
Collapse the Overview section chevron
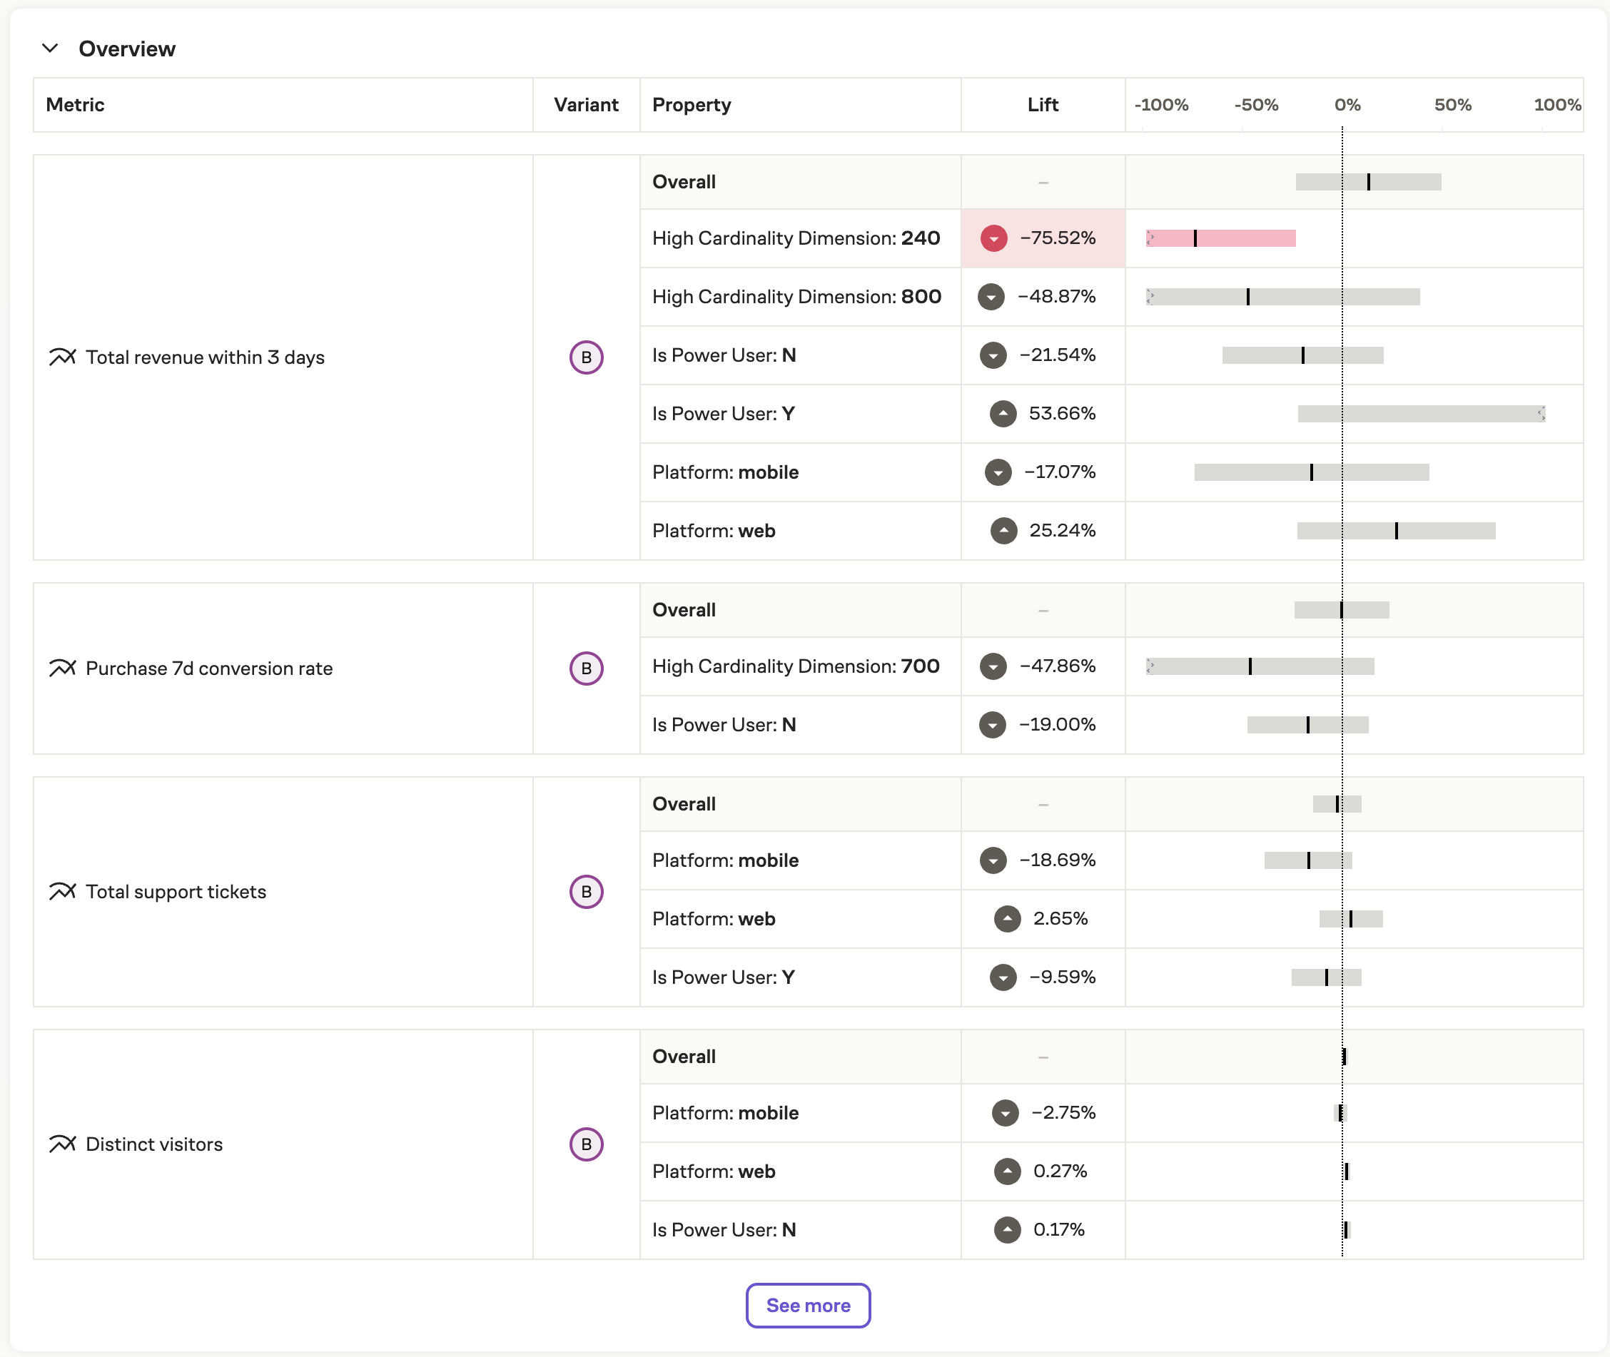pos(50,49)
